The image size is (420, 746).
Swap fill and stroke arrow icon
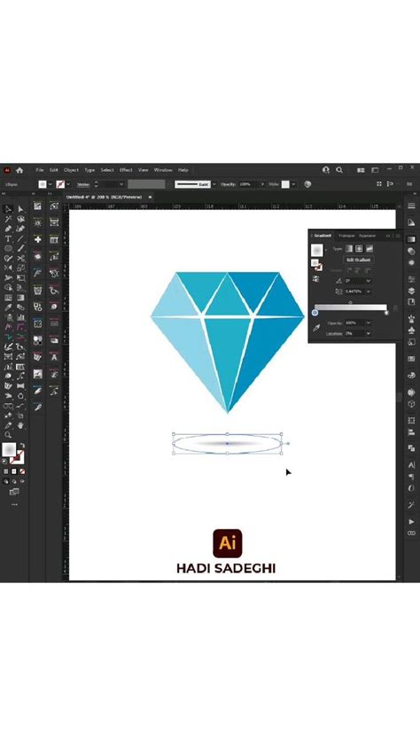[x=21, y=446]
